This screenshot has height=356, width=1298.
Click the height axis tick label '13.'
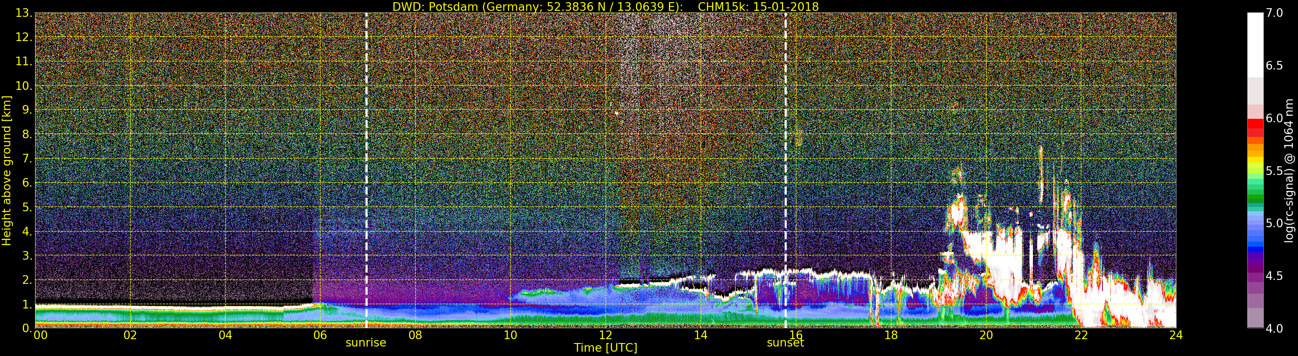pyautogui.click(x=24, y=13)
